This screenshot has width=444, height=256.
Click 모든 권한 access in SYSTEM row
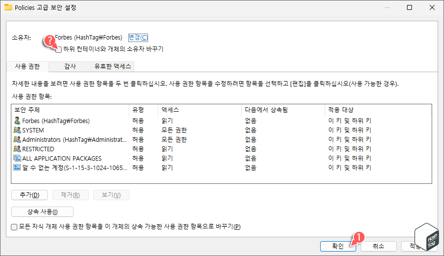pos(174,130)
